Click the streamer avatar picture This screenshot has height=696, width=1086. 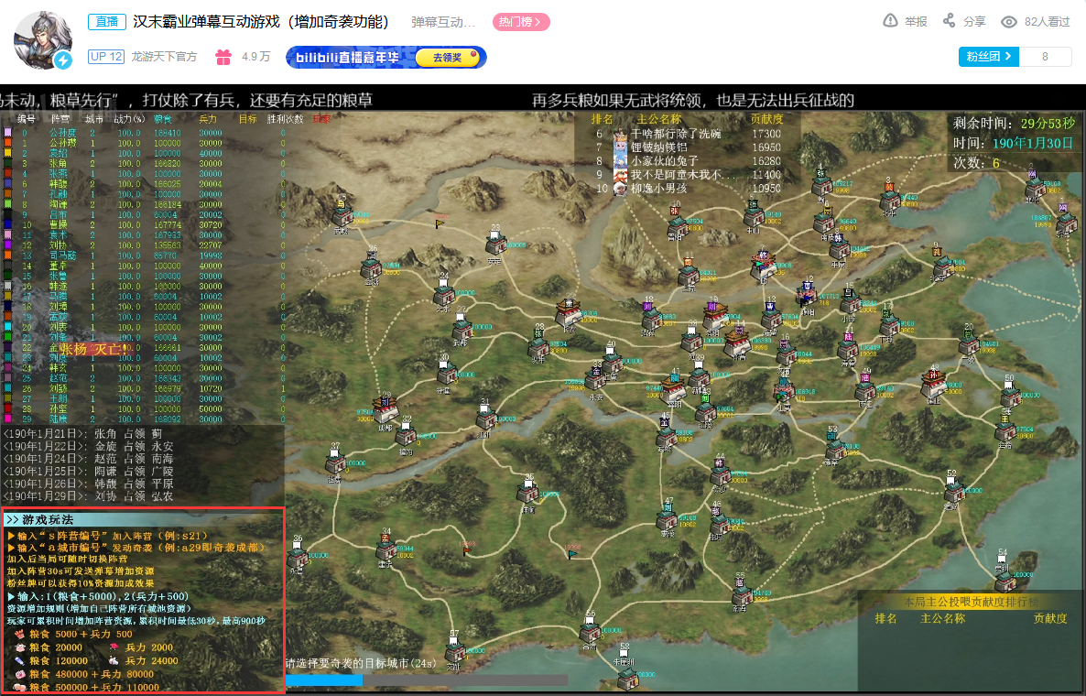(43, 39)
